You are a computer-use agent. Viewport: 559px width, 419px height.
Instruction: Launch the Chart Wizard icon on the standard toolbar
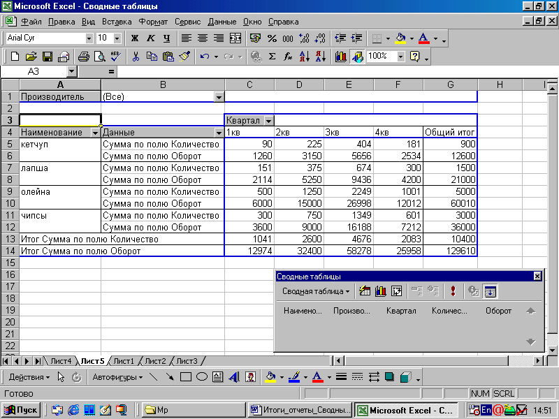(340, 57)
